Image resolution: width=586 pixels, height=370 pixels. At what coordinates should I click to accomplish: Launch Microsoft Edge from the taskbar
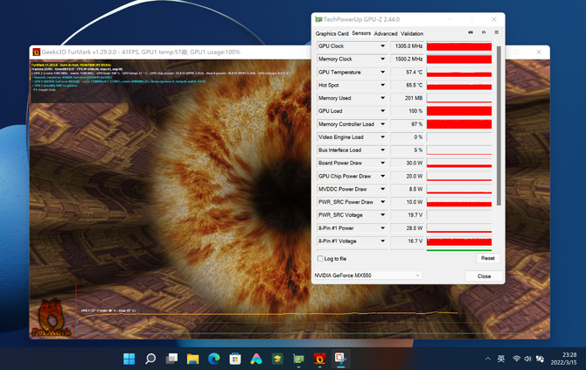click(x=214, y=359)
